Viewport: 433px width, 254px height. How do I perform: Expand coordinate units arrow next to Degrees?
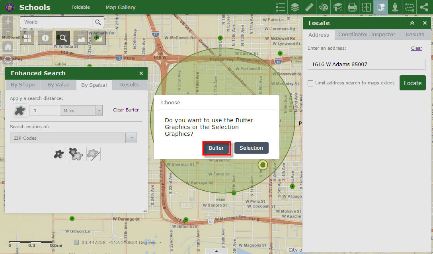(160, 243)
